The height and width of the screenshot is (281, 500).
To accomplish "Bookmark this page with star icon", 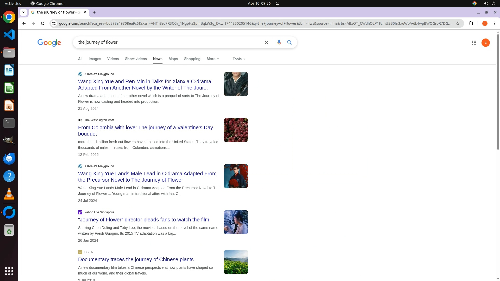I will 458,23.
